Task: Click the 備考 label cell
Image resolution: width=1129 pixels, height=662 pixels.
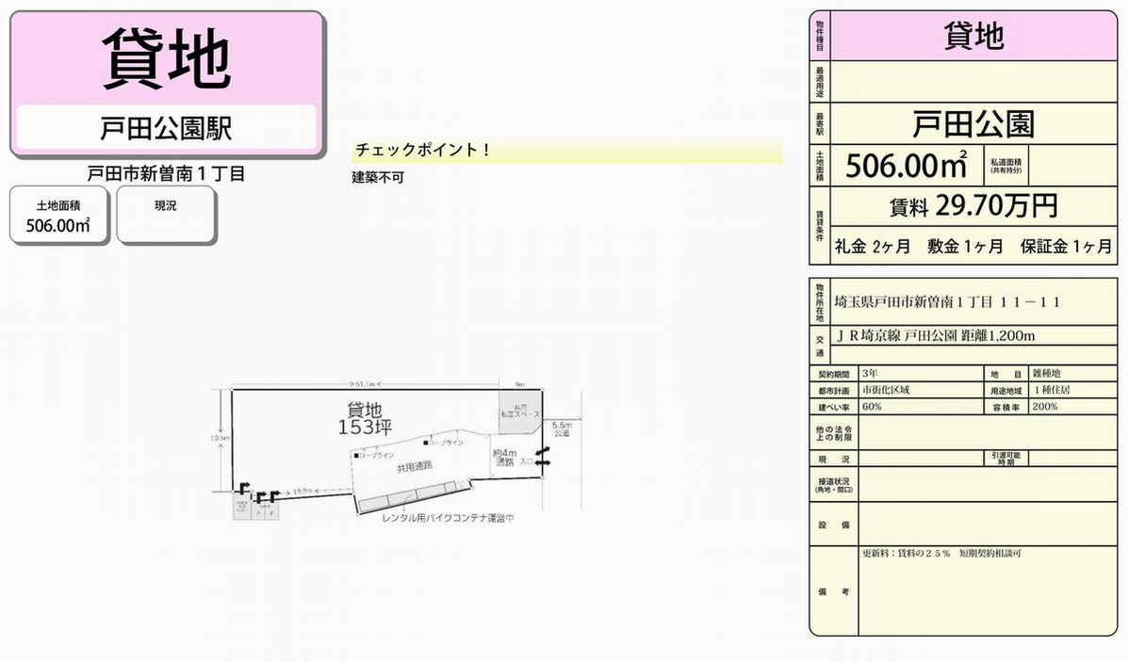Action: pyautogui.click(x=834, y=591)
